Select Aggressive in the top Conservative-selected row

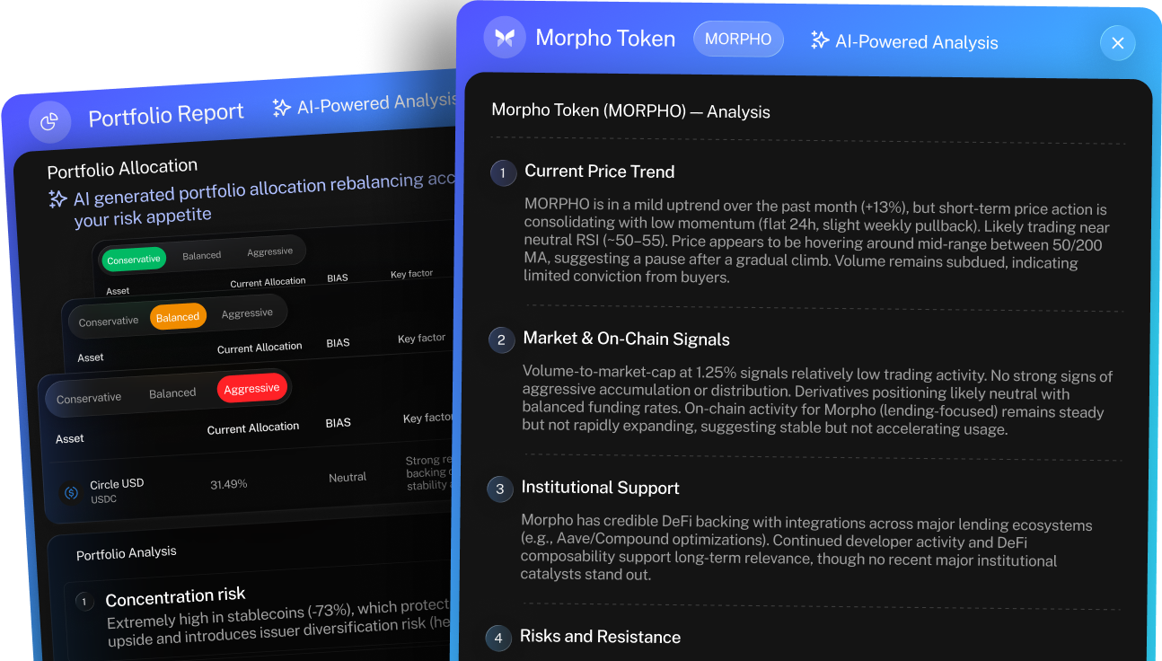[270, 251]
